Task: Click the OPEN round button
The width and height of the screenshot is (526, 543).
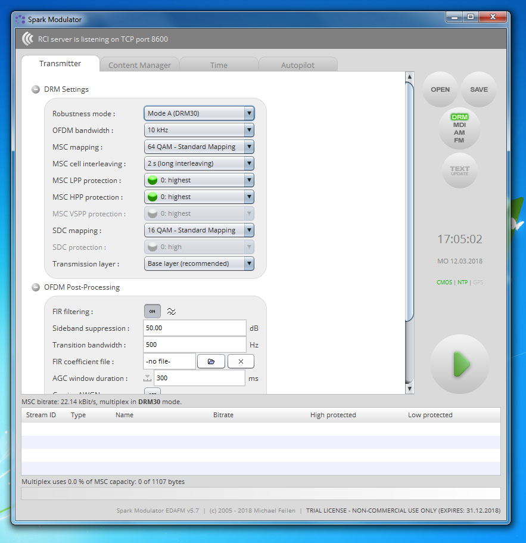Action: 440,89
